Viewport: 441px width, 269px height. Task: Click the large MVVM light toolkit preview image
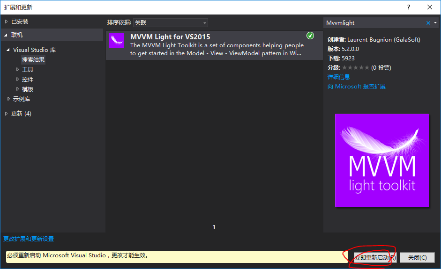[x=382, y=160]
